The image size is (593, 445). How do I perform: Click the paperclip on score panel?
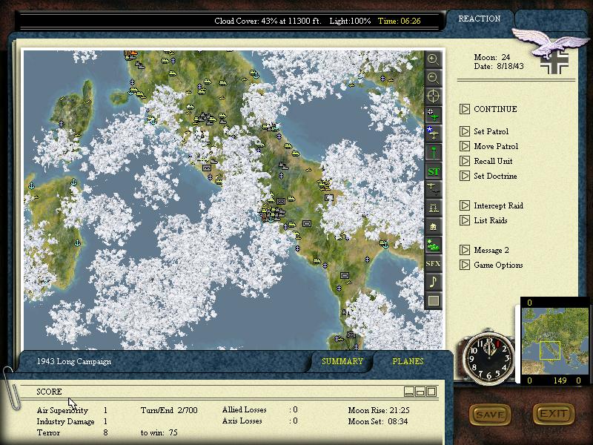click(10, 388)
